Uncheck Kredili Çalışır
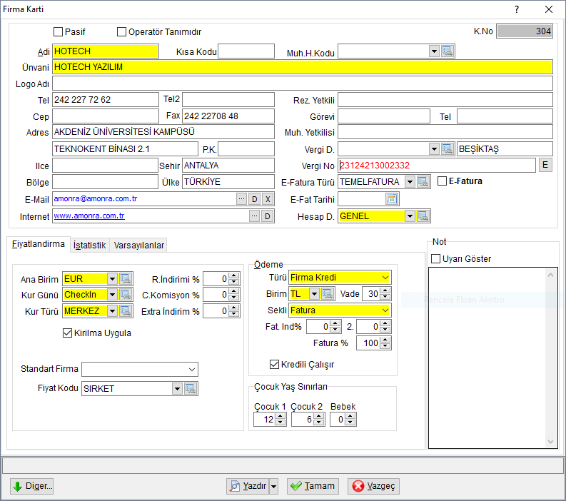This screenshot has width=566, height=501. (x=274, y=364)
